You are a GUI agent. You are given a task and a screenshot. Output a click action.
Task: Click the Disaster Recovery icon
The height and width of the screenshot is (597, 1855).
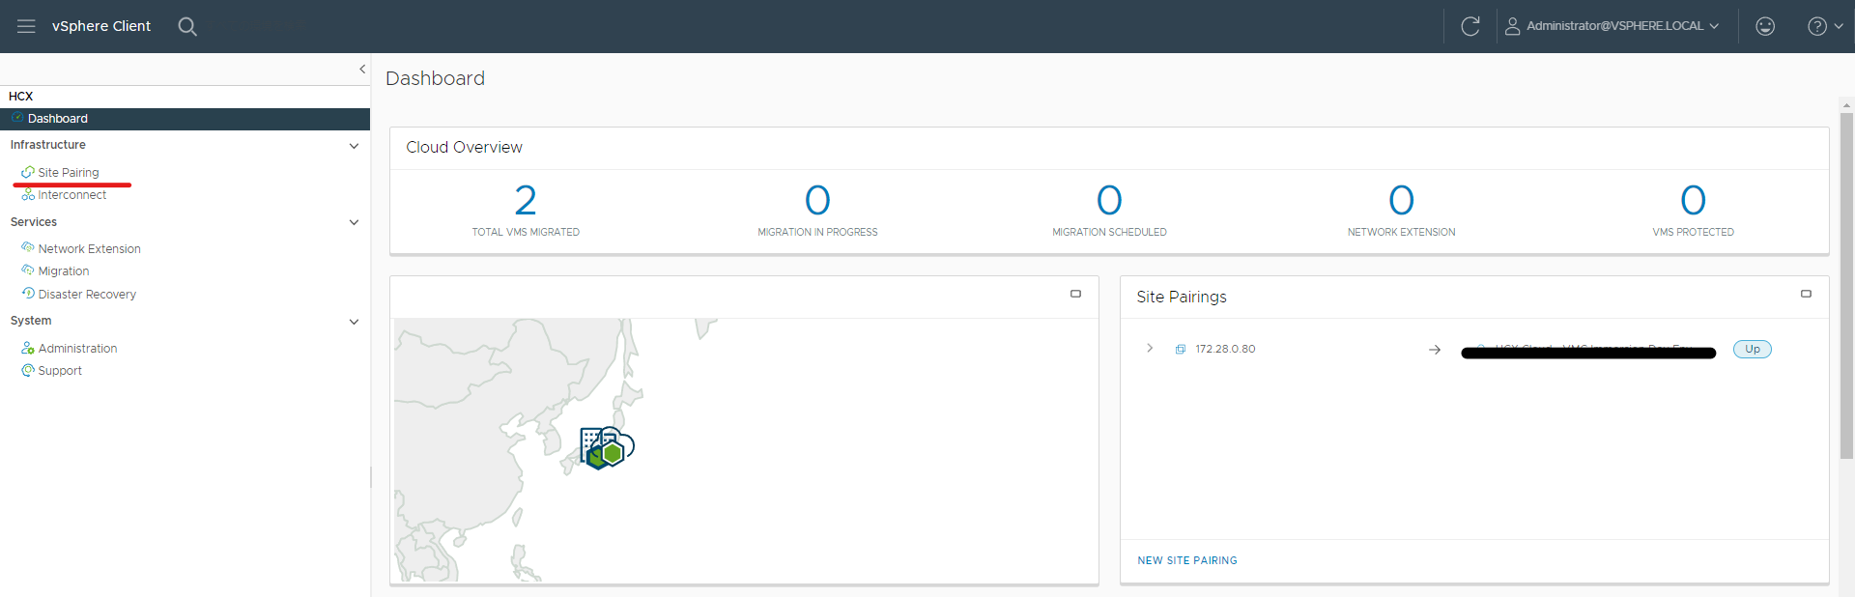[28, 293]
